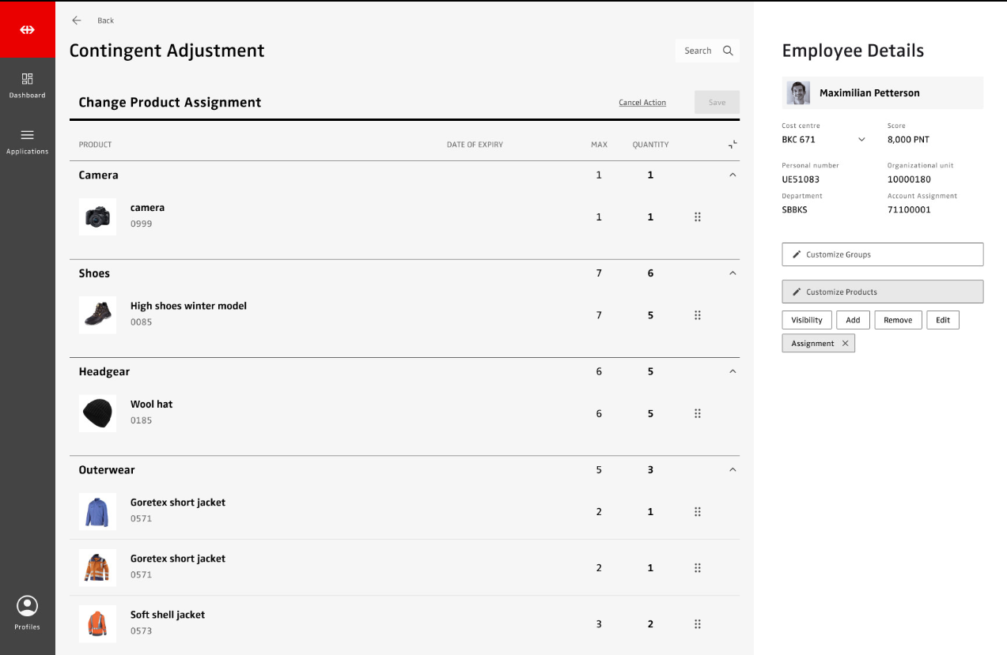
Task: Collapse the Outerwear group
Action: tap(733, 470)
